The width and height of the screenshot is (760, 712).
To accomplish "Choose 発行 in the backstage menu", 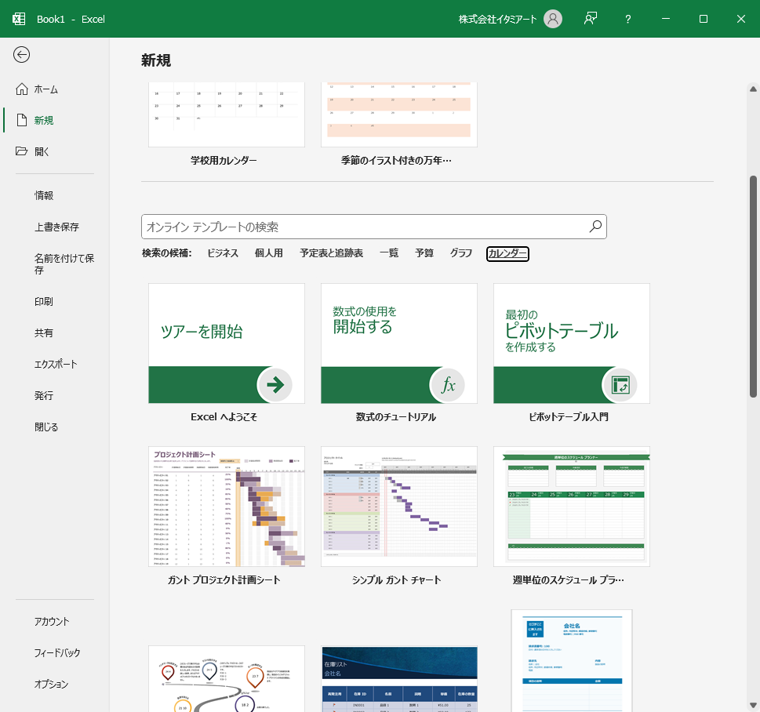I will (x=44, y=395).
